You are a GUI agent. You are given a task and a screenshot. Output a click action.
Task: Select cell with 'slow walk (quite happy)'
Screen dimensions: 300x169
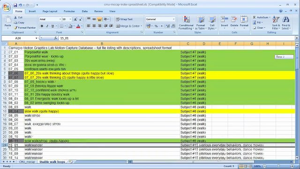coord(102,111)
